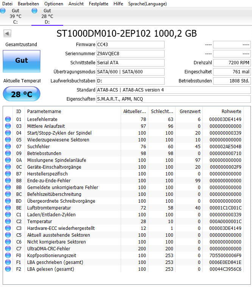
Task: Click status icon for Mittlere Anlaufzeit row
Action: point(8,126)
